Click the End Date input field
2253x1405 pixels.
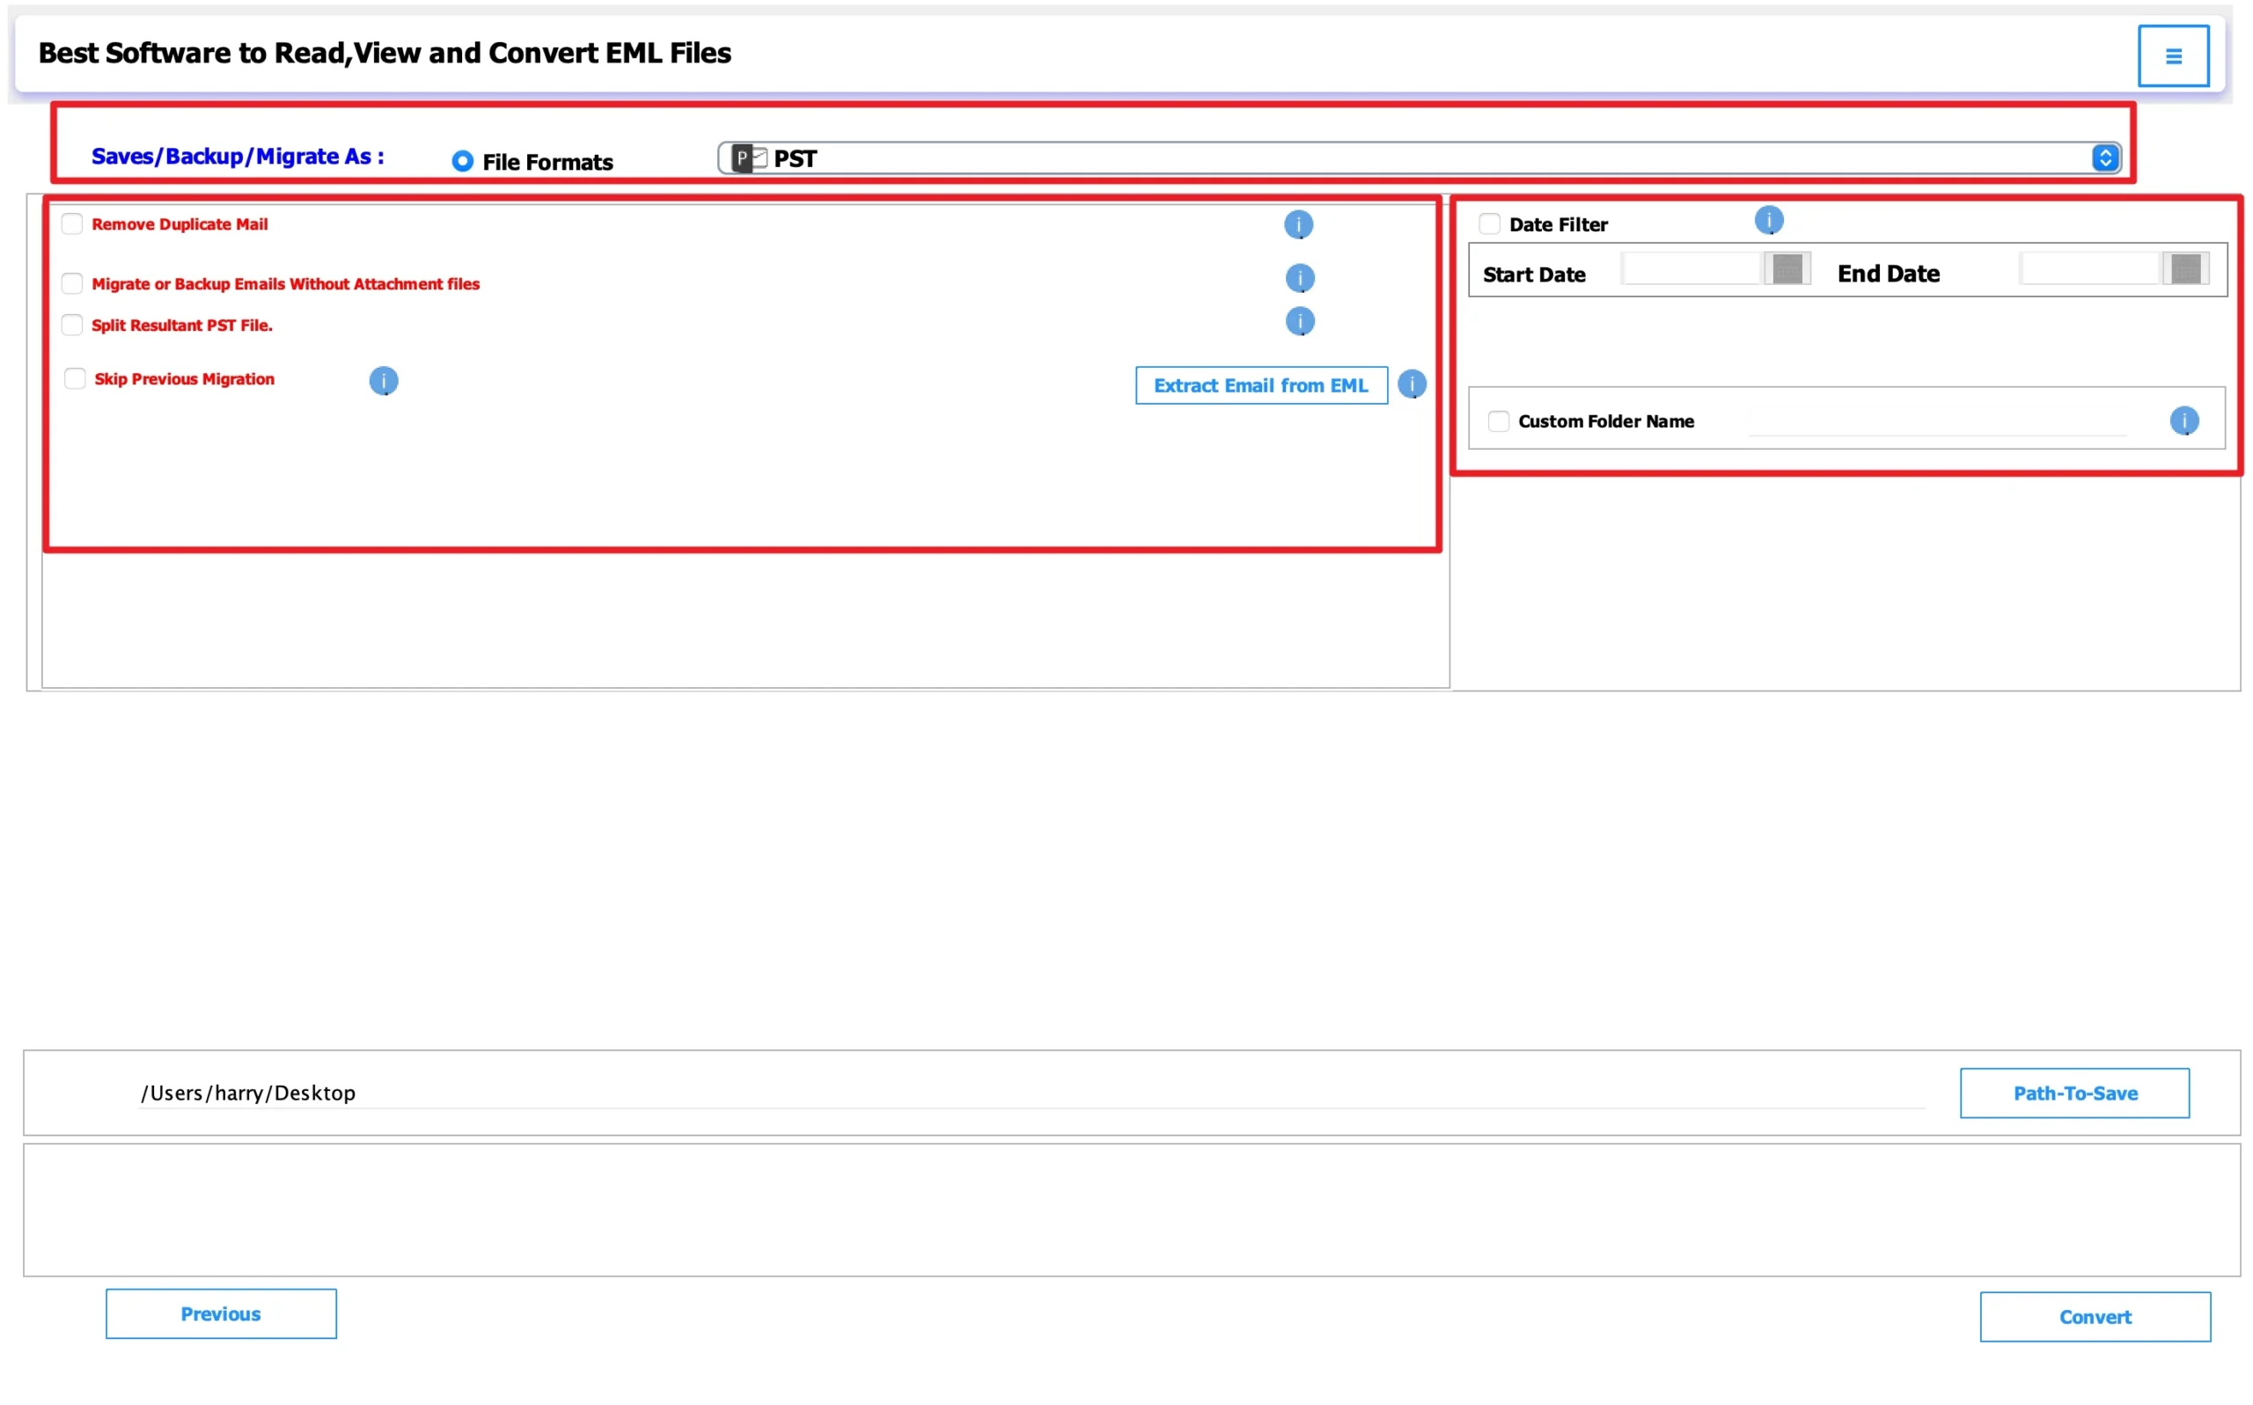[x=2089, y=268]
